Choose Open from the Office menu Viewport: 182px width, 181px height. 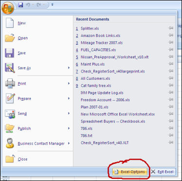23,38
